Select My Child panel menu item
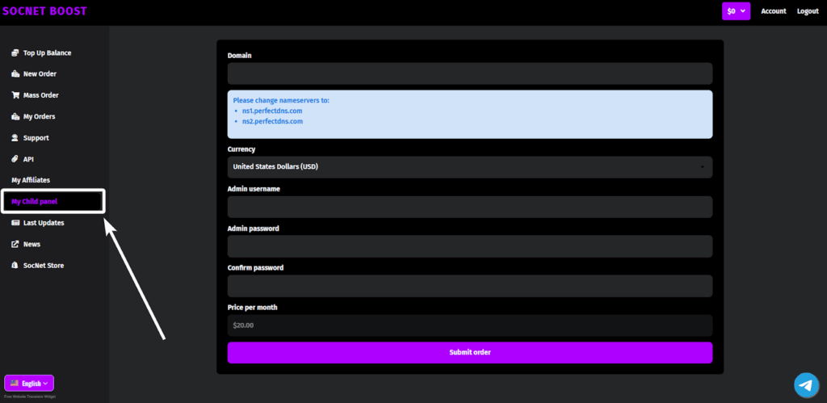 click(35, 201)
